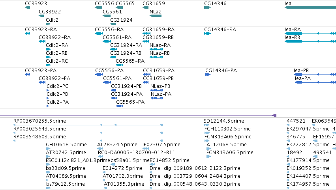
Task: Click protein CG5556-PA
Action: pos(109,71)
